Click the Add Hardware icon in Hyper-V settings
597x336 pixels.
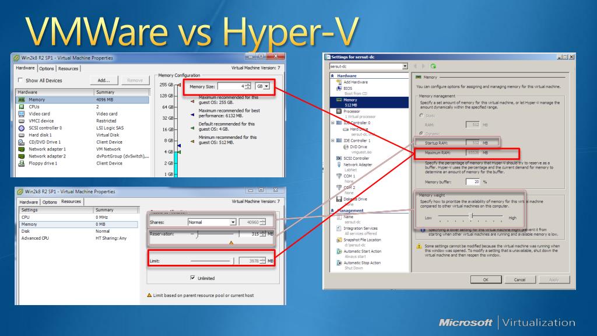point(339,82)
